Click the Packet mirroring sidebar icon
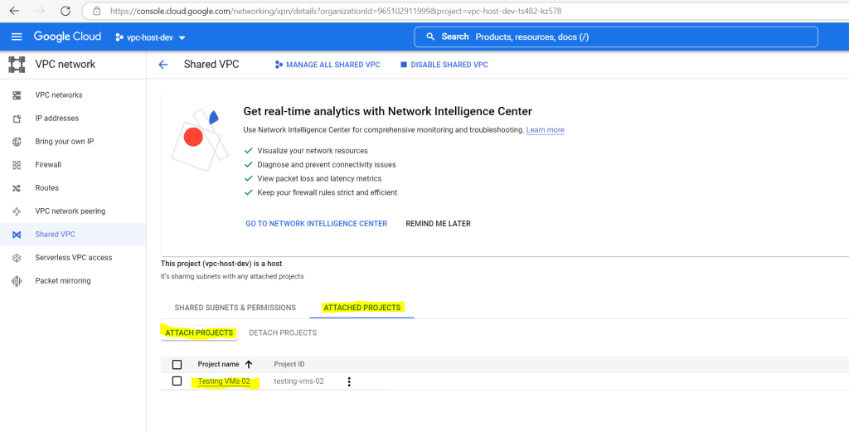The height and width of the screenshot is (432, 849). (17, 281)
